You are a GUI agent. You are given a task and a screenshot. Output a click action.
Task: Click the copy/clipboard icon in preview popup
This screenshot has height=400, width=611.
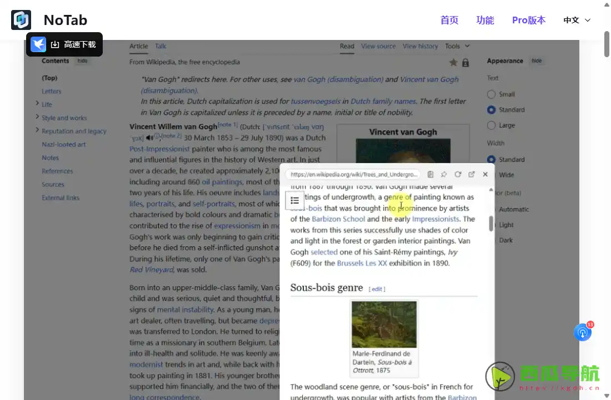click(x=430, y=174)
